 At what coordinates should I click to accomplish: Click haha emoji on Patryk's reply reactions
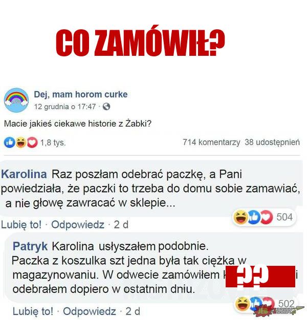[243, 304]
